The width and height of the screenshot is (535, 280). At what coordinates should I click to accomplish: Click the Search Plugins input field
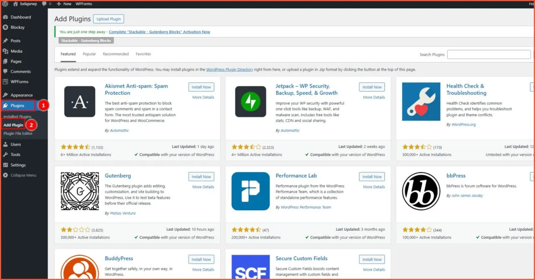(488, 54)
